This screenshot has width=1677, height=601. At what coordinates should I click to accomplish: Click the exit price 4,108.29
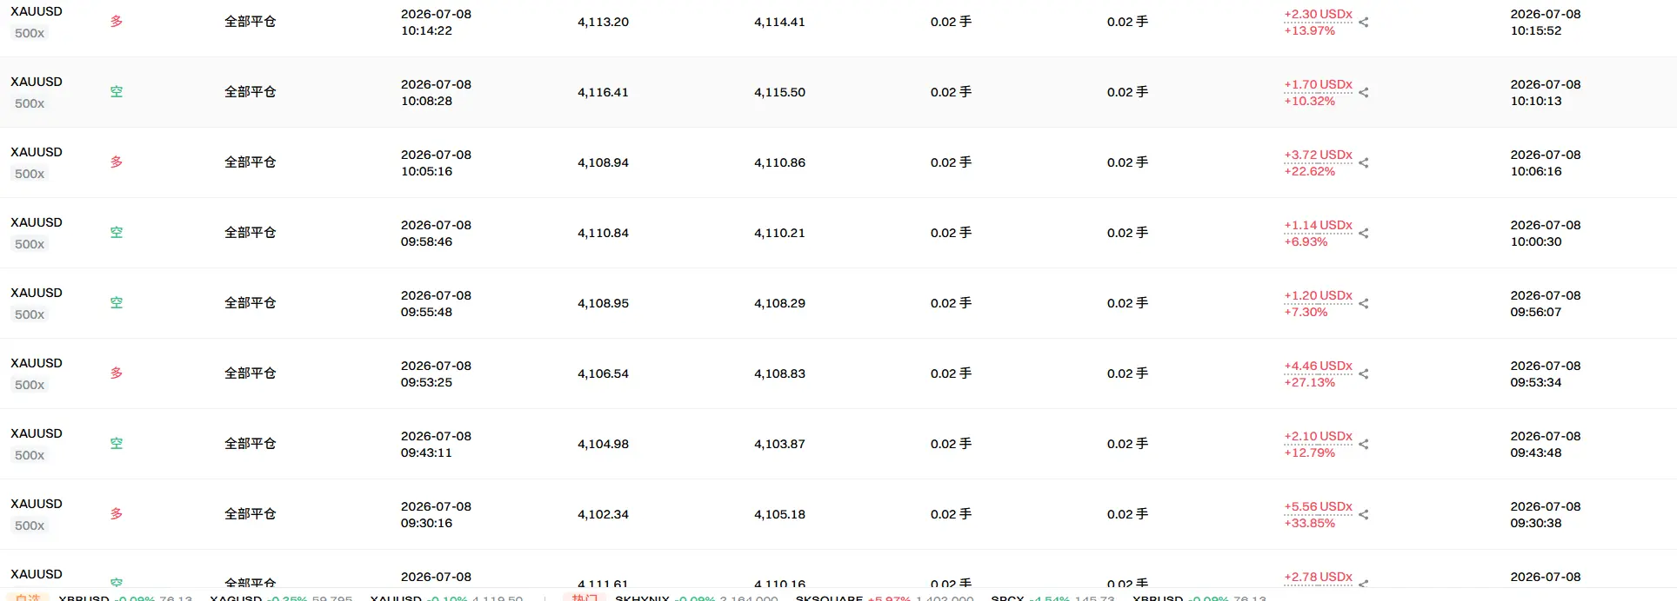(x=779, y=303)
